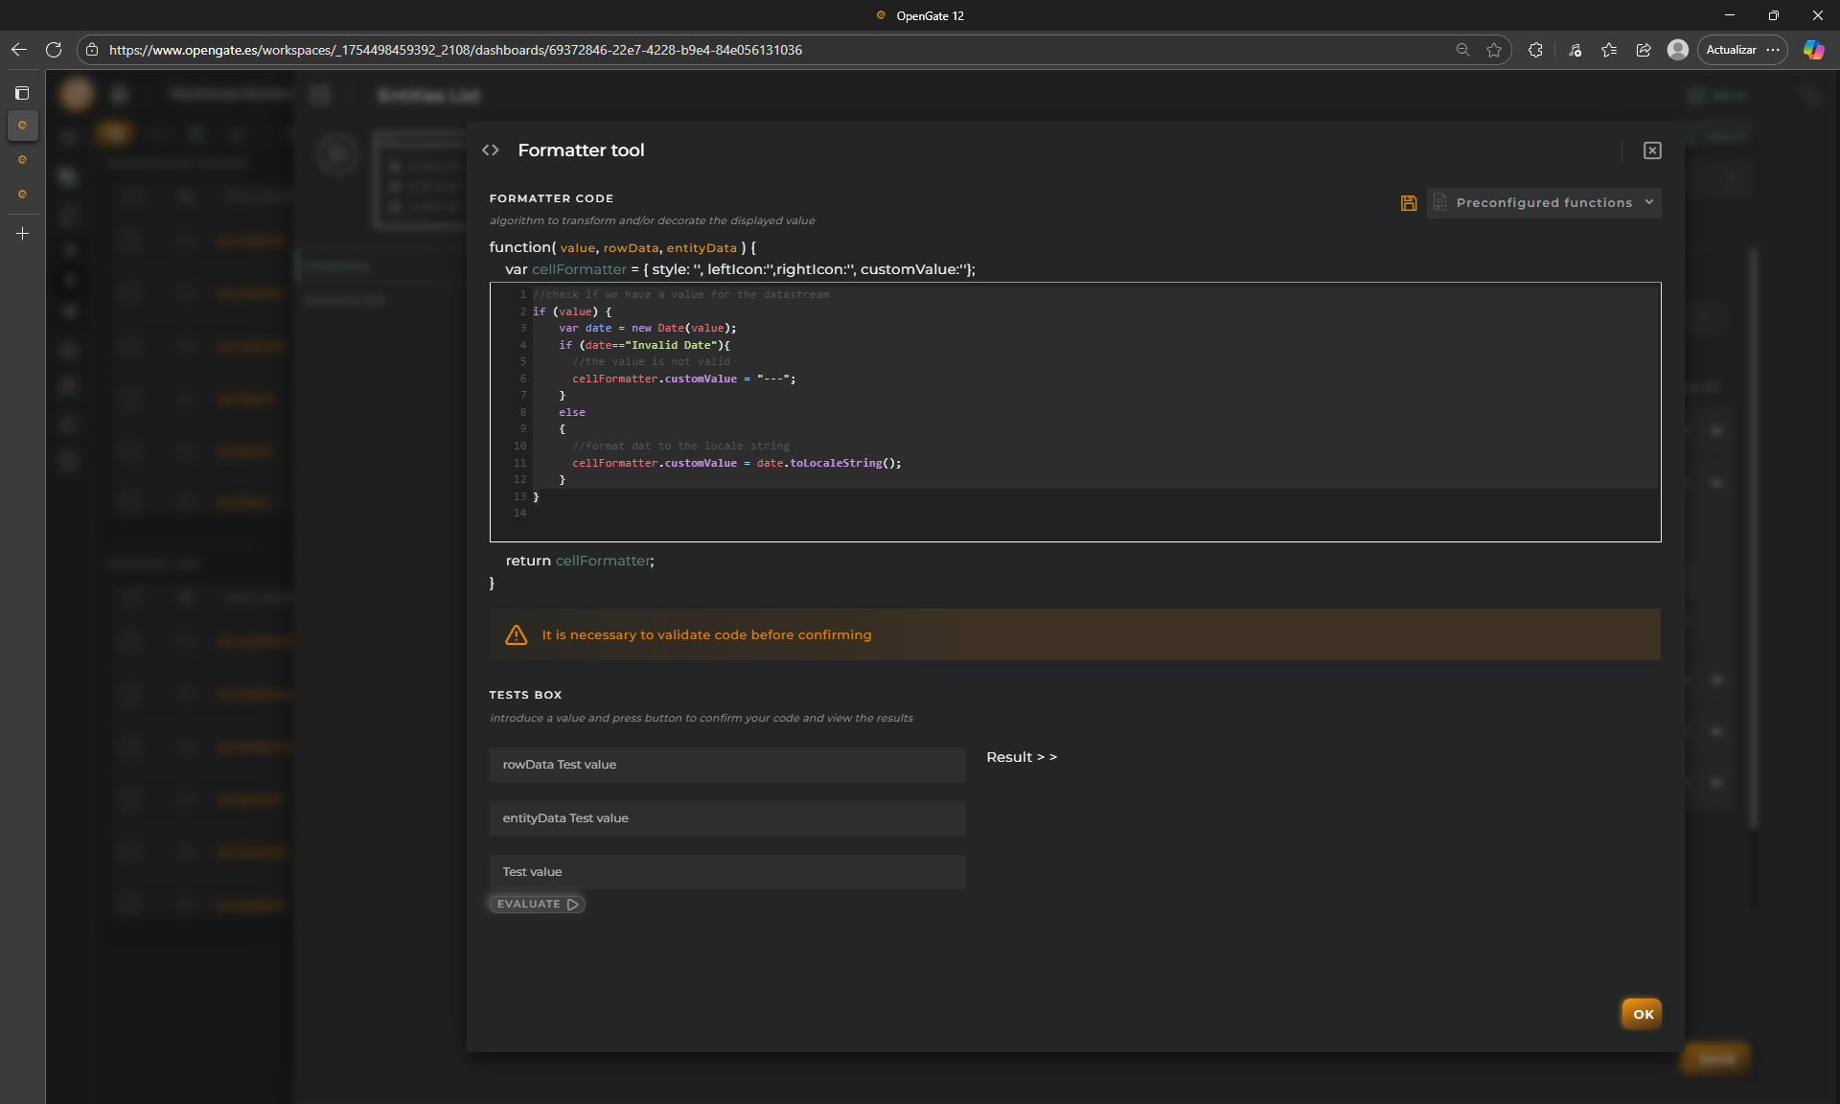The height and width of the screenshot is (1104, 1840).
Task: Click the share page icon
Action: (1644, 50)
